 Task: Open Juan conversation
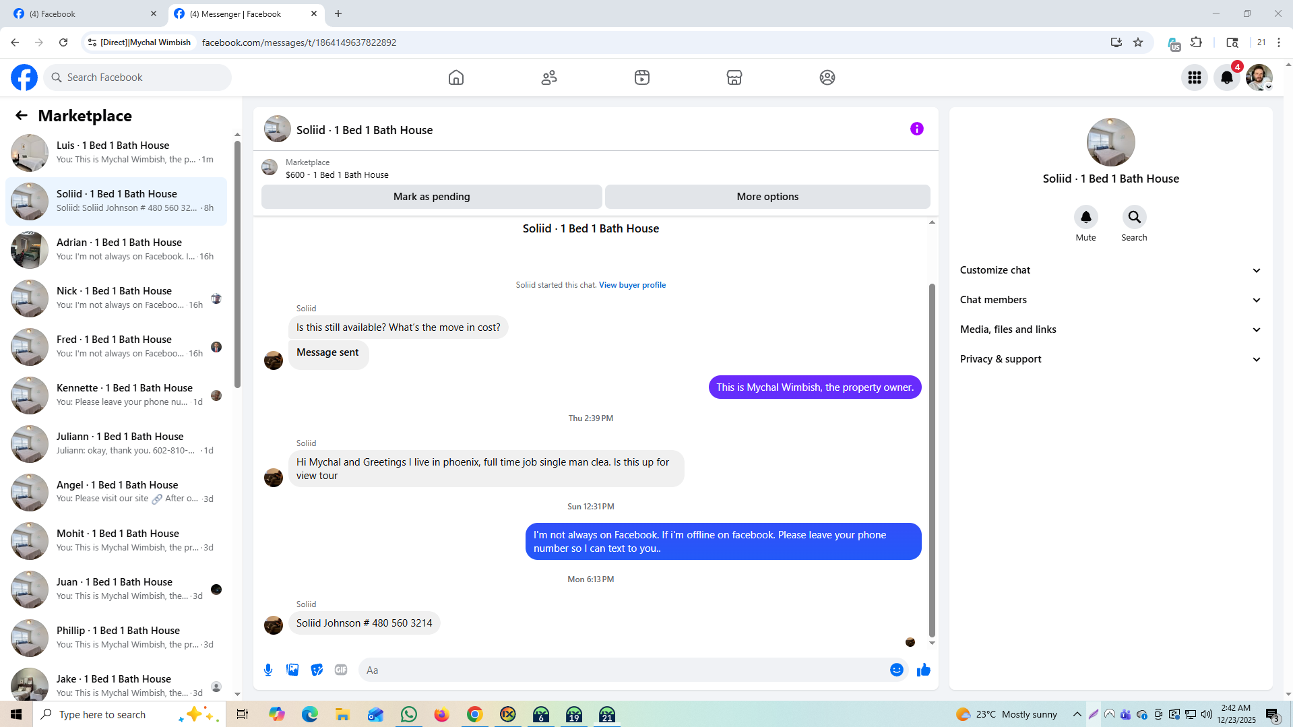[x=116, y=590]
